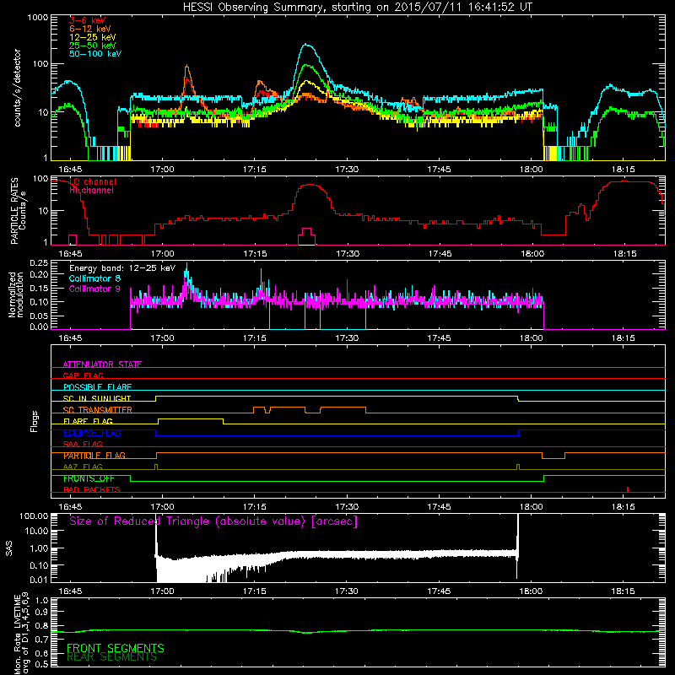Click the SC IN SUNLIGHT flag label
Viewport: 675px width, 675px height.
(97, 398)
